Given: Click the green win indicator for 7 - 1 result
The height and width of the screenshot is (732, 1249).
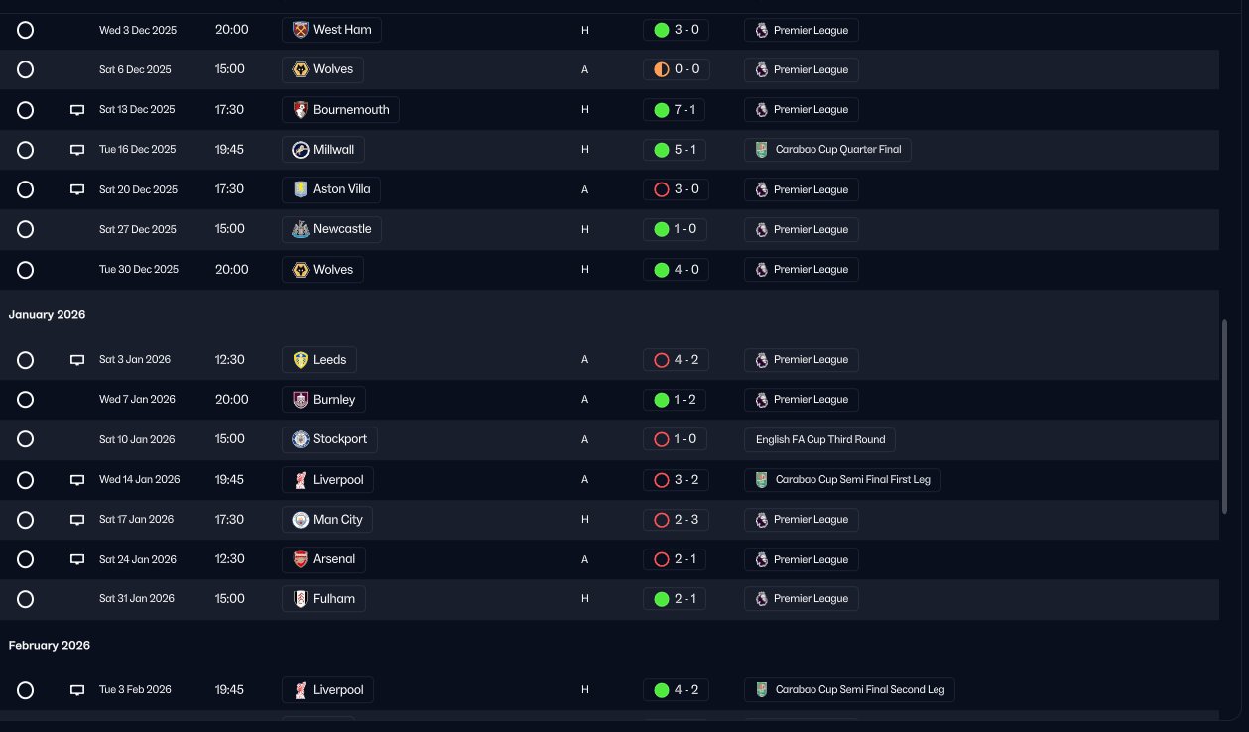Looking at the screenshot, I should click(662, 110).
